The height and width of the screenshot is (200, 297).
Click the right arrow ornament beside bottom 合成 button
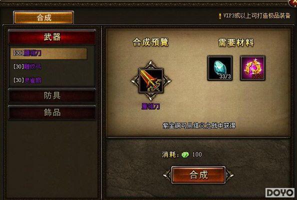[229, 175]
